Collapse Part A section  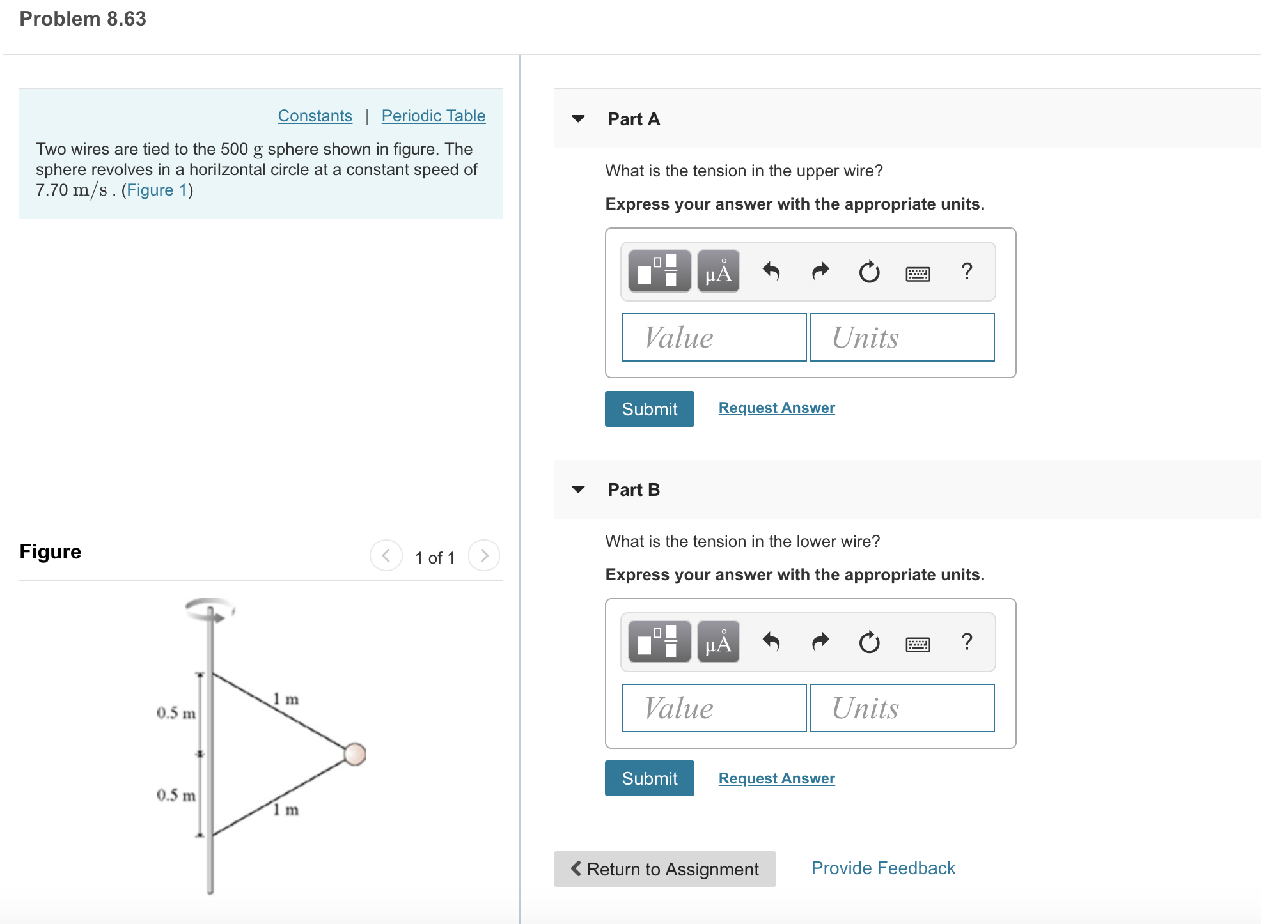coord(577,119)
